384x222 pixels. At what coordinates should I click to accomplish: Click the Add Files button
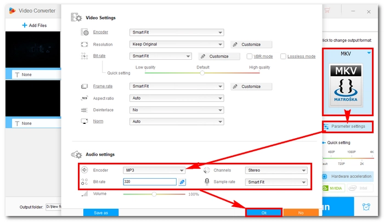point(34,25)
